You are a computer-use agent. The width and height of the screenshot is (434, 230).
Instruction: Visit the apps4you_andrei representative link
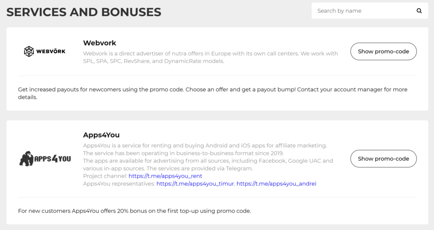[276, 183]
